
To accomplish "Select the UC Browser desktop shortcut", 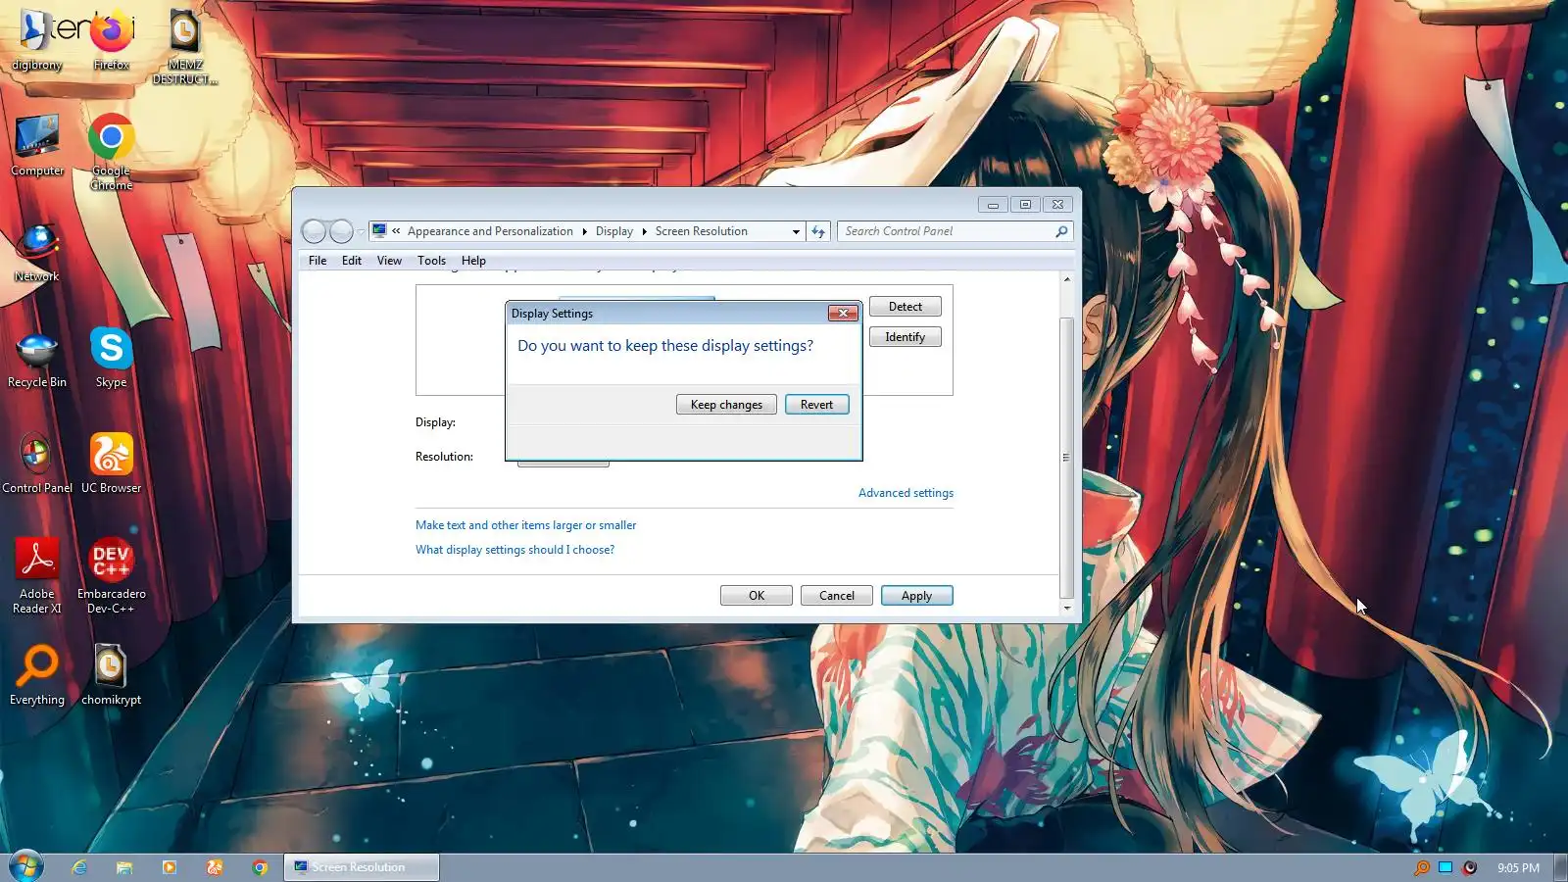I will pyautogui.click(x=111, y=465).
